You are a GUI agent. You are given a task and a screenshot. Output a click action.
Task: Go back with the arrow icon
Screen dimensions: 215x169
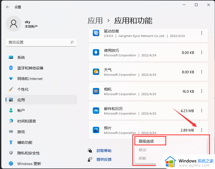tap(8, 7)
